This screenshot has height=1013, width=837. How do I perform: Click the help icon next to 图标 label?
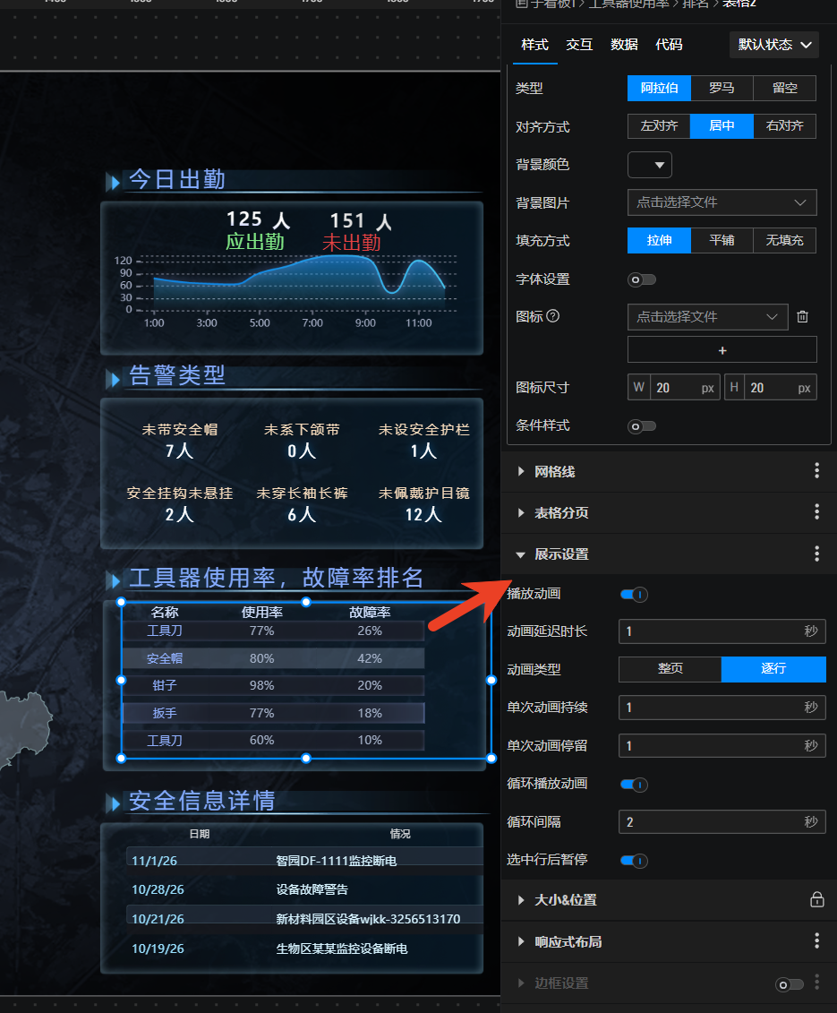(x=552, y=316)
